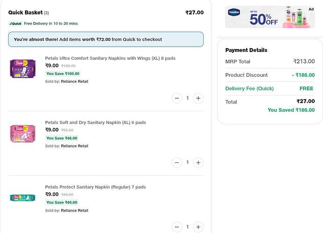
Task: Open Petals Protect Sanitary Napkin title link
Action: tap(95, 187)
